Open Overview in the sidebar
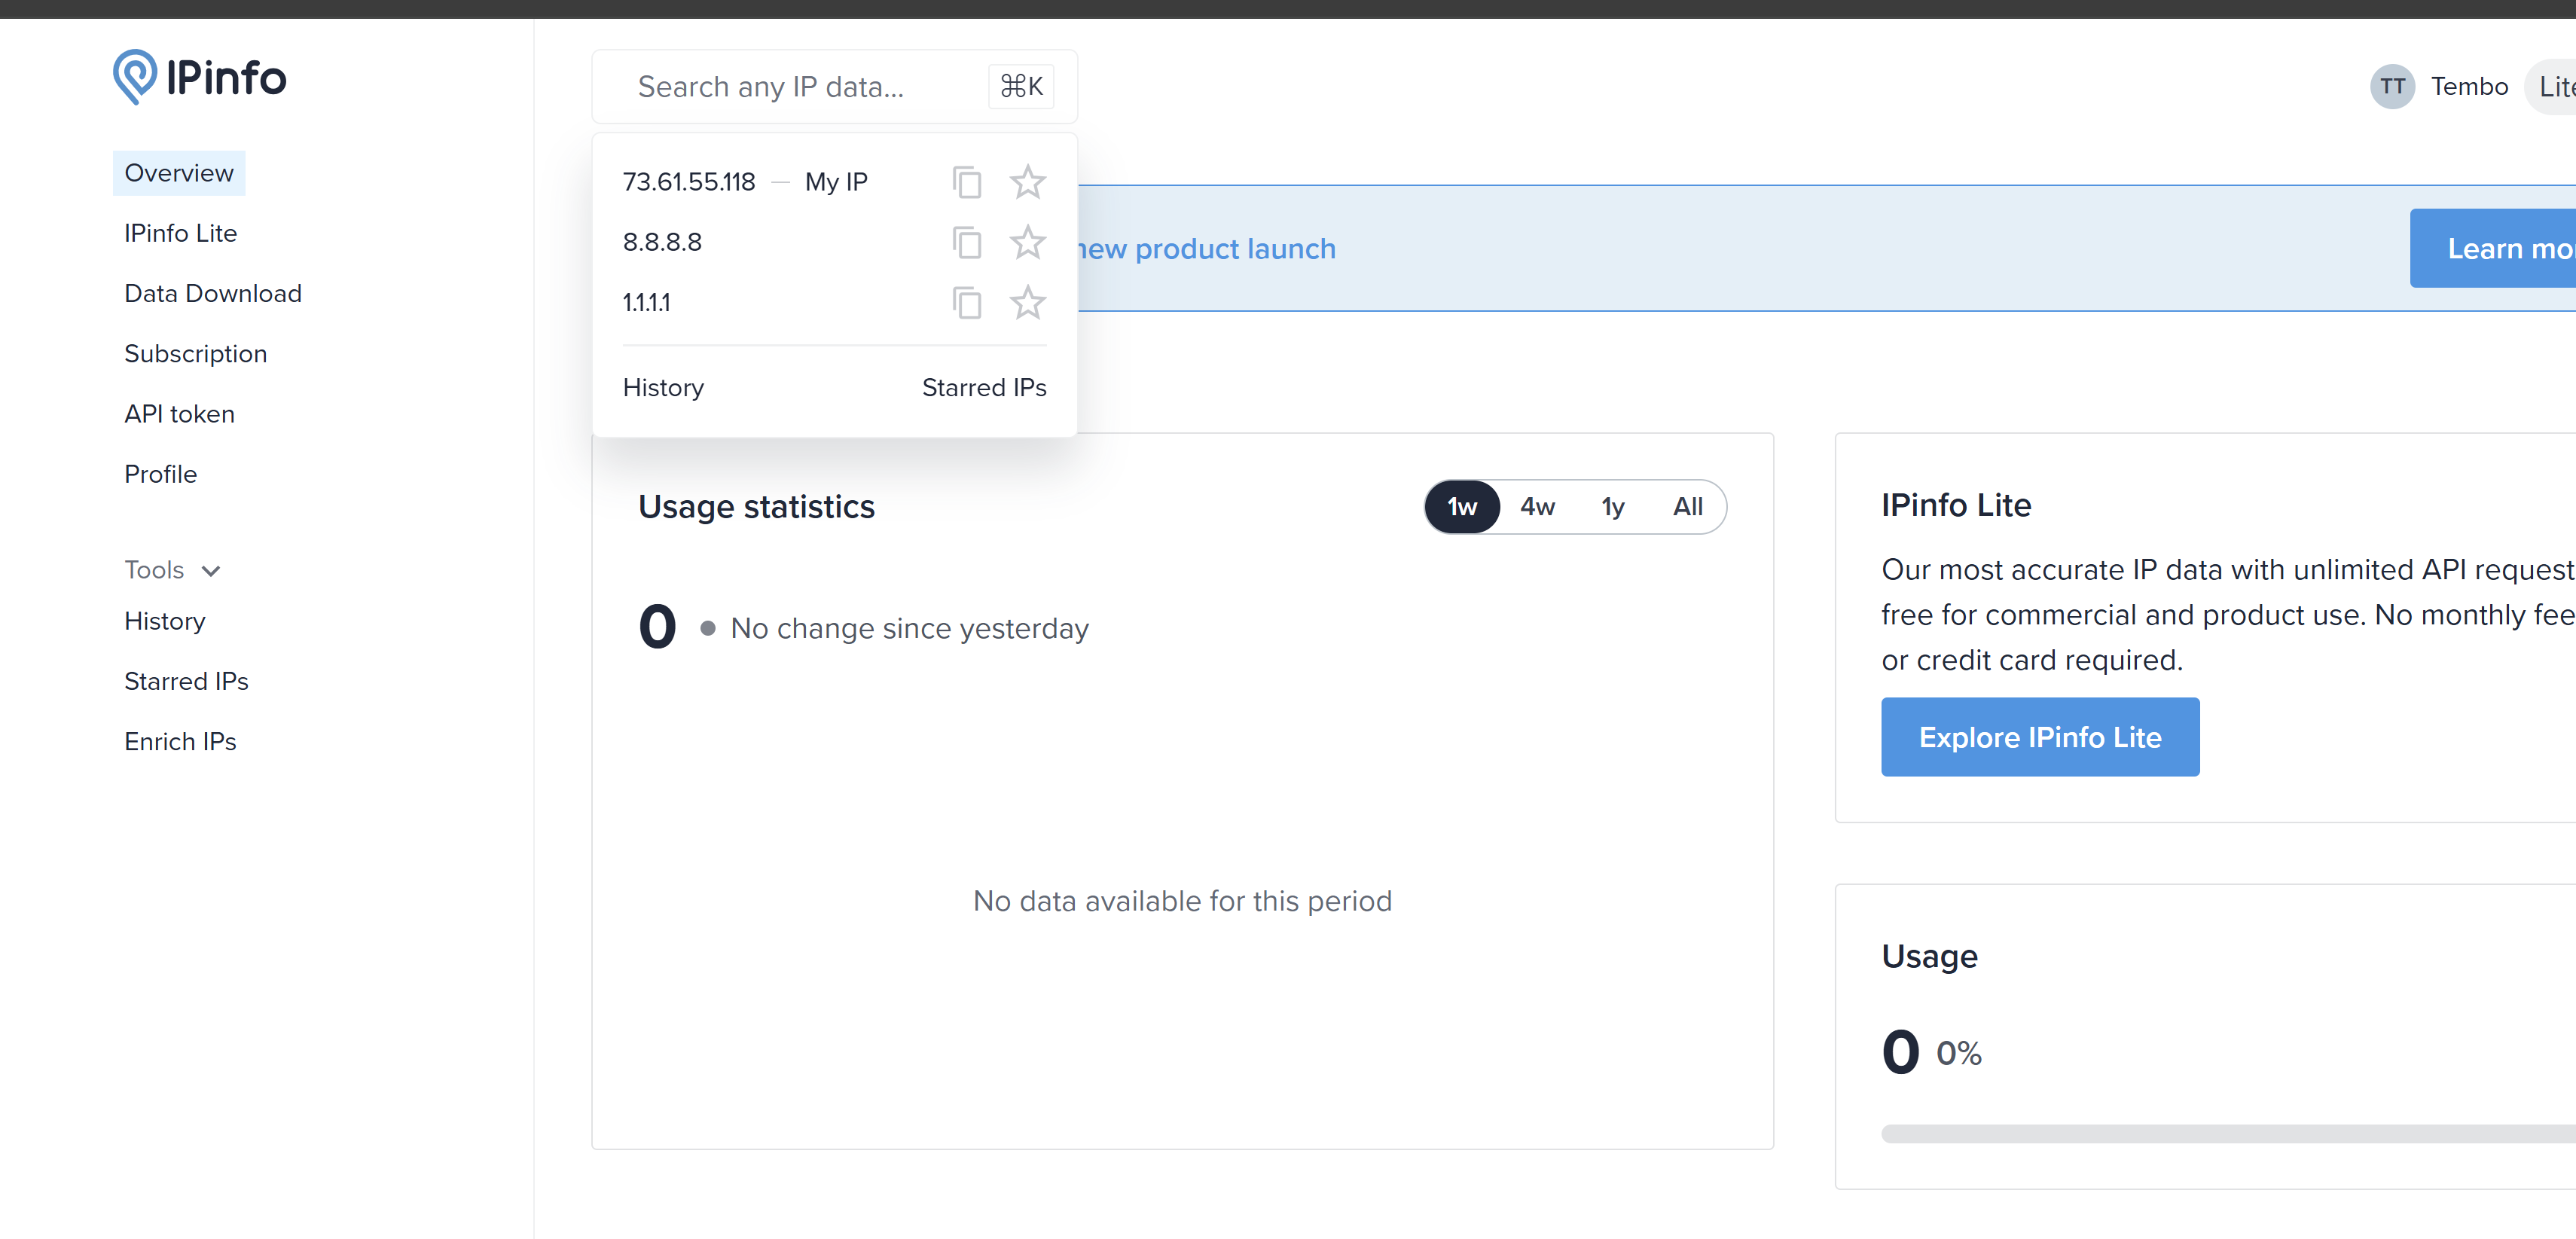 (179, 173)
